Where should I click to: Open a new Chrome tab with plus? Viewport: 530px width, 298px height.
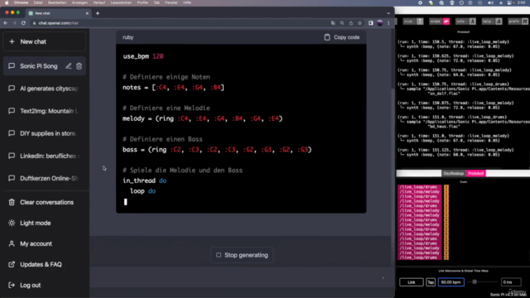(x=98, y=13)
